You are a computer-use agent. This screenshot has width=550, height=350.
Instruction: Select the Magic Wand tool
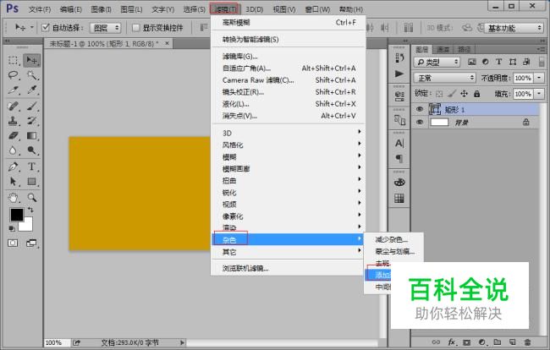coord(32,75)
